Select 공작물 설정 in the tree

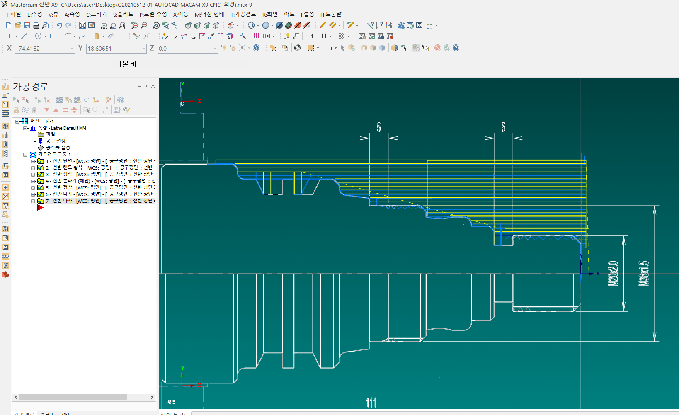[x=58, y=148]
